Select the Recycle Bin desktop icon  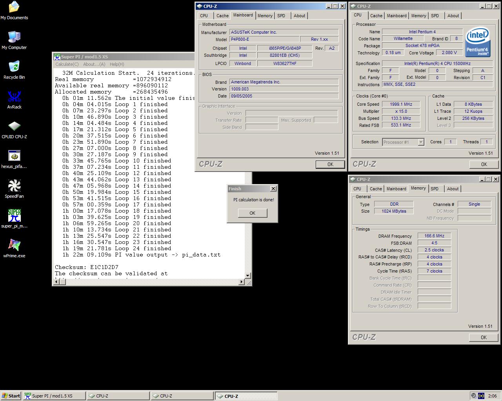[14, 70]
